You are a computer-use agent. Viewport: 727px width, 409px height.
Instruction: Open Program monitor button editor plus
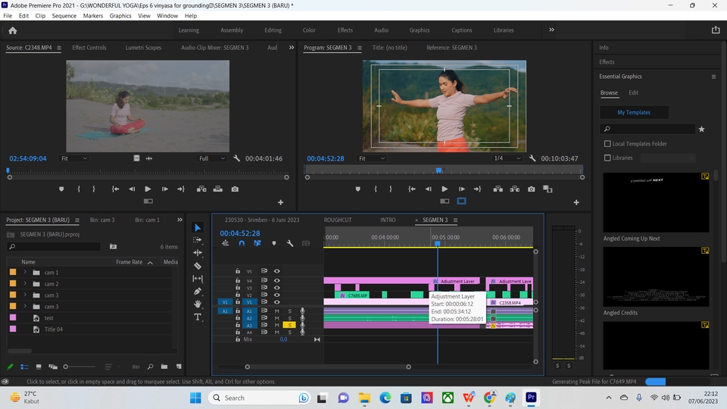tap(576, 203)
